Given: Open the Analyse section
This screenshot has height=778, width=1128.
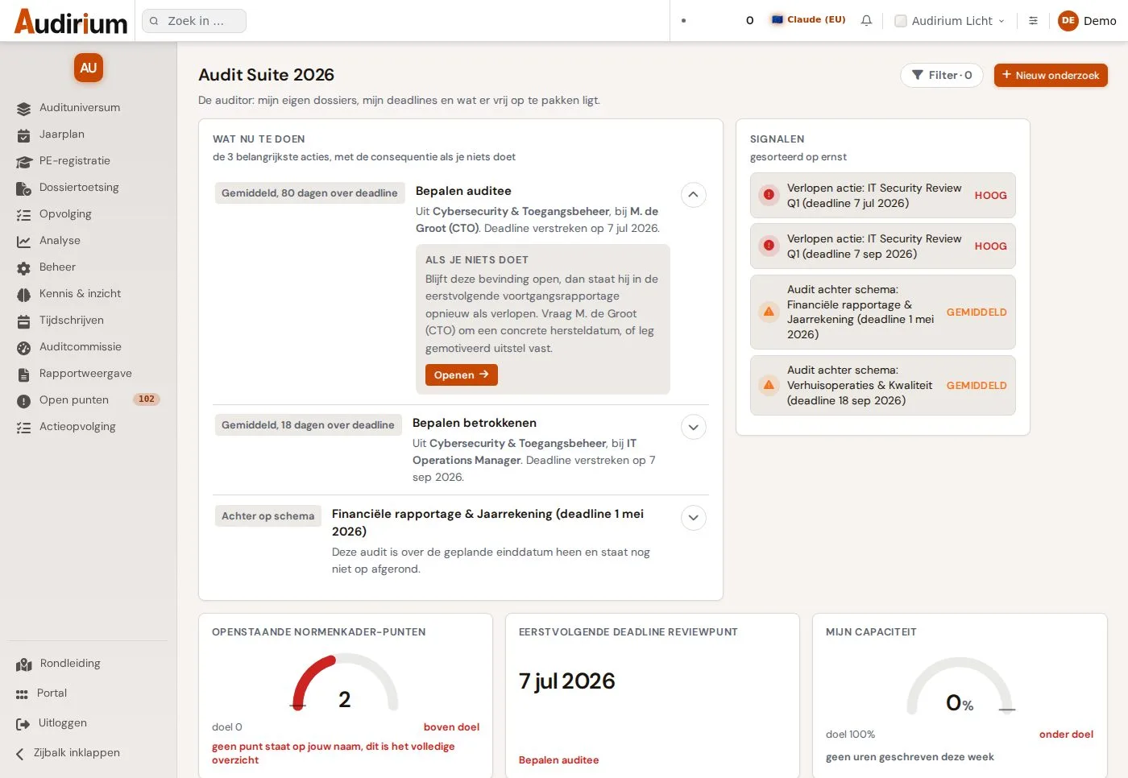Looking at the screenshot, I should coord(60,241).
